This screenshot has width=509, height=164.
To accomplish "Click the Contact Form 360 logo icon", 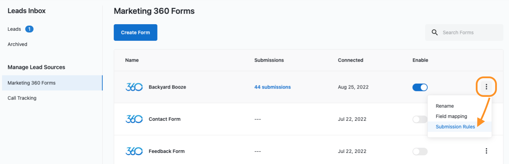I will click(134, 119).
